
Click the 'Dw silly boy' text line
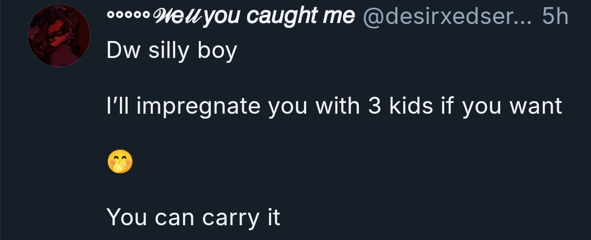[172, 51]
